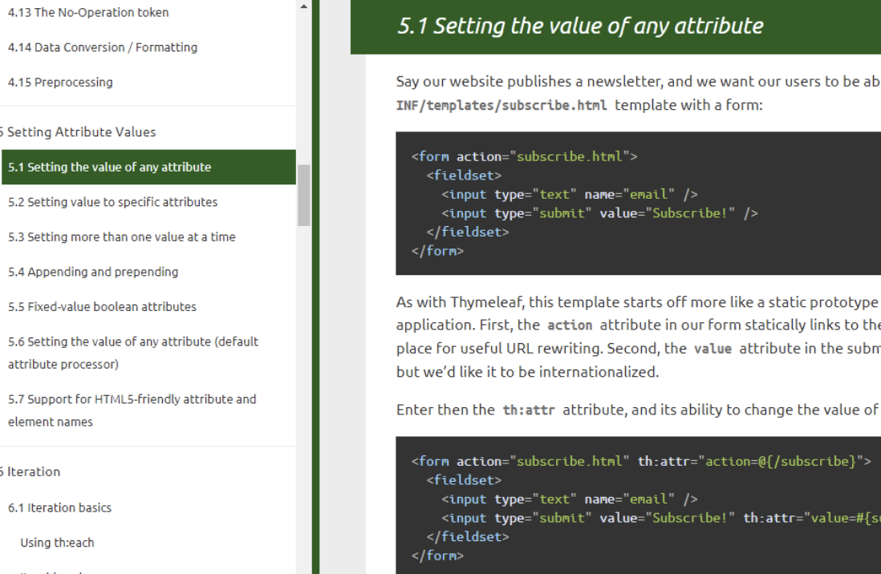Click the submit input line with th:attr="value=#{
Image resolution: width=881 pixels, height=574 pixels.
661,518
